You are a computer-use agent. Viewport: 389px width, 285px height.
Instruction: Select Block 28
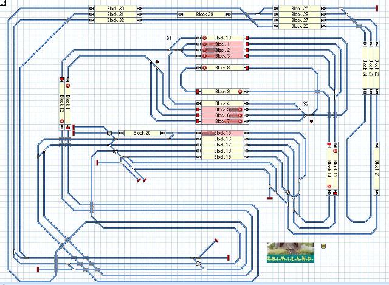point(300,26)
